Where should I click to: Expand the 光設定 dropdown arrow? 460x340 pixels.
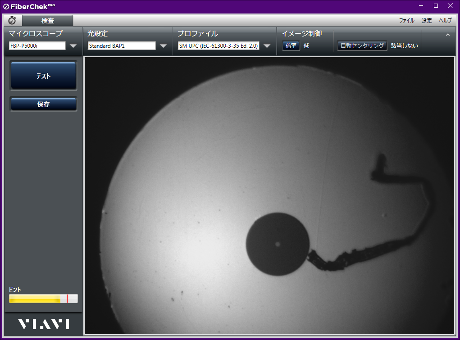164,46
